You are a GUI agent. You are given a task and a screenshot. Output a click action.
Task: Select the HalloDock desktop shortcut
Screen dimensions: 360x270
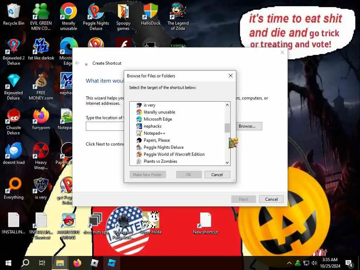150,14
